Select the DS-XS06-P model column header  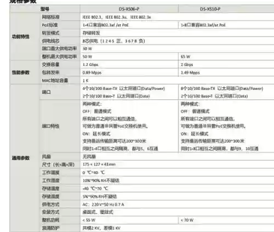coord(129,9)
